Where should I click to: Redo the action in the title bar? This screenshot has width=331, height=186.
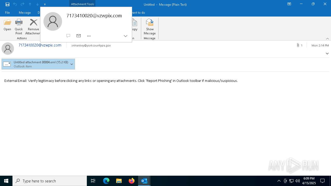[22, 4]
